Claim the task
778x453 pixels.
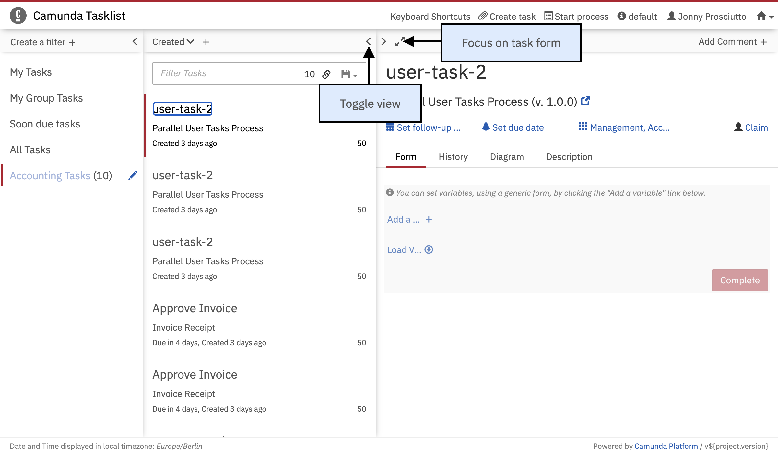(751, 127)
